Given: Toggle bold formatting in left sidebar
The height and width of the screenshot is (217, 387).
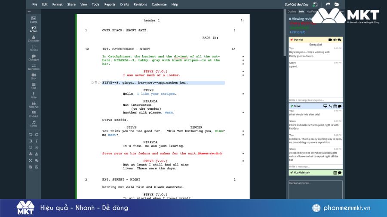Looking at the screenshot, I should (31, 141).
